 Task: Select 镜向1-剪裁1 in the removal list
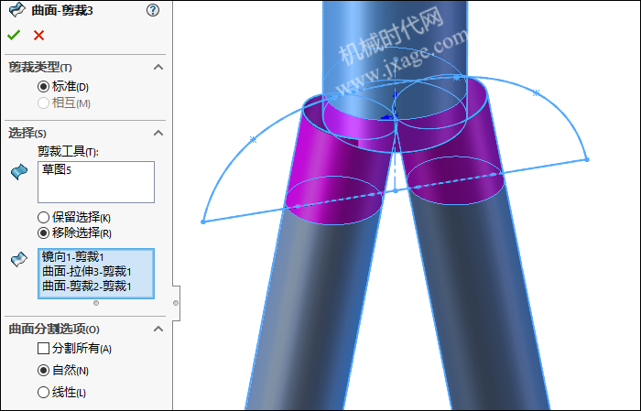72,256
